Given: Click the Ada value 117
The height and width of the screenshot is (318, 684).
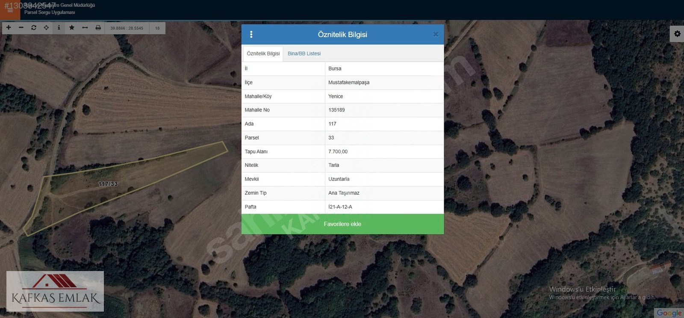Looking at the screenshot, I should (x=332, y=124).
